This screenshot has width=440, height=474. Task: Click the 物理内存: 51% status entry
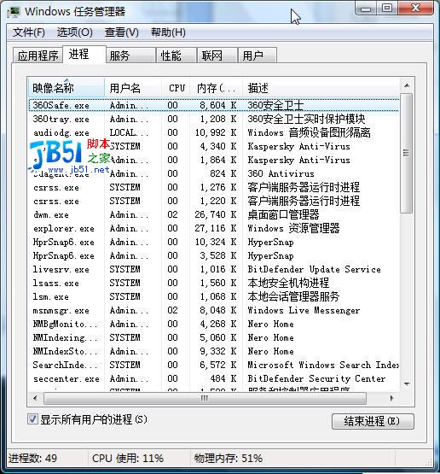pyautogui.click(x=229, y=459)
